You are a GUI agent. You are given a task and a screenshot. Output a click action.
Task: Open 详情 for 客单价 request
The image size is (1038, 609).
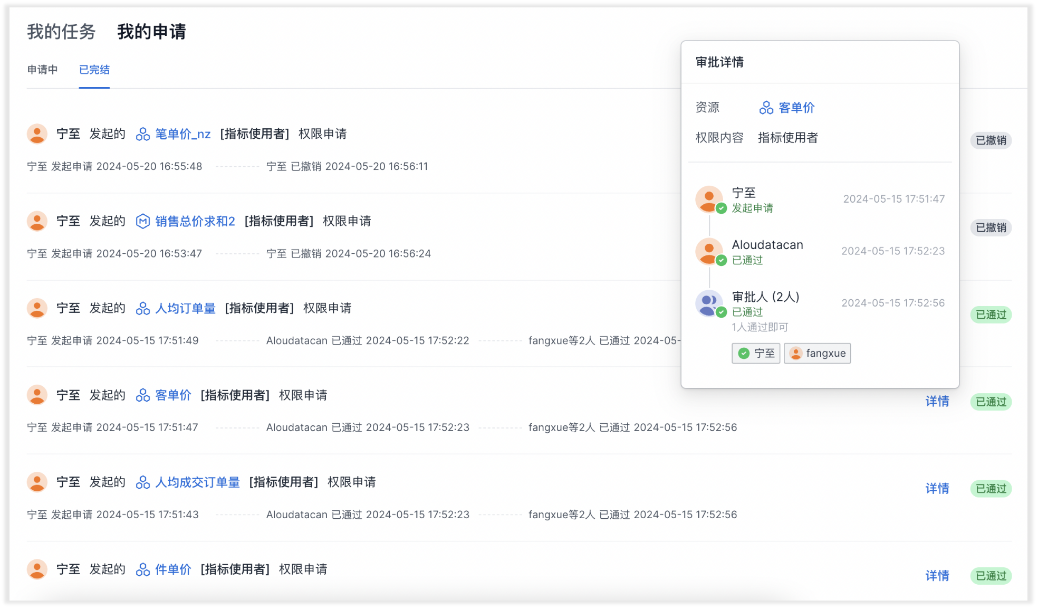point(937,402)
